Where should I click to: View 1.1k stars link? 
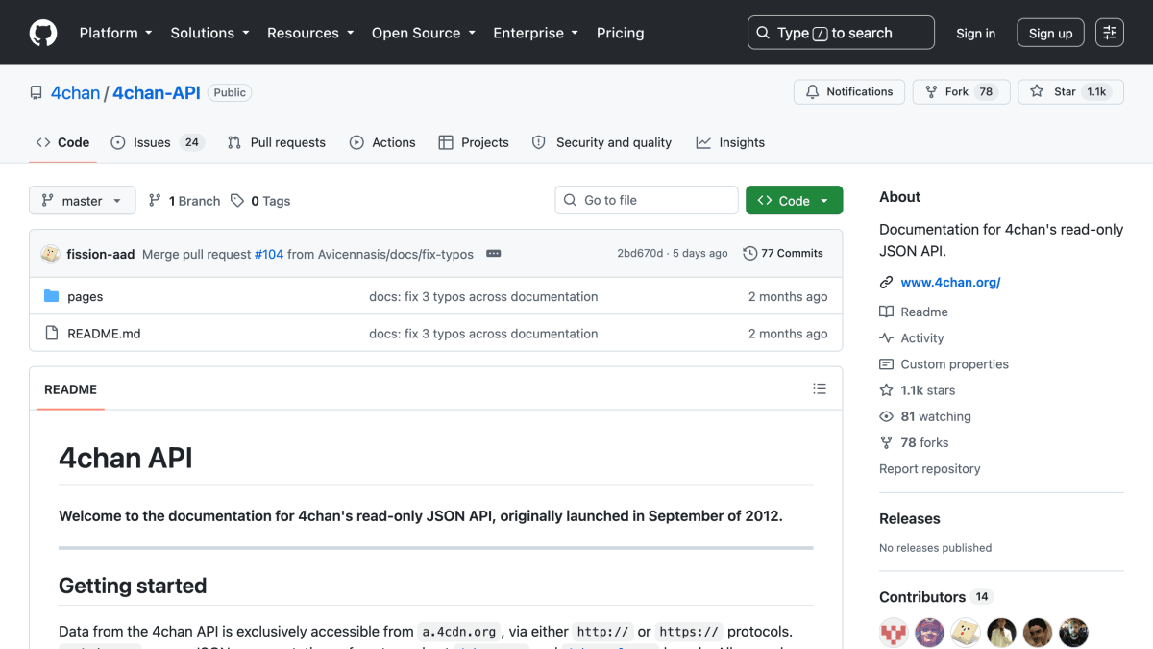point(918,390)
